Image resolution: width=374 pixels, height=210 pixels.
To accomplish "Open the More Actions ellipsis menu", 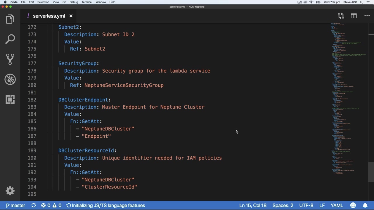I will (367, 16).
